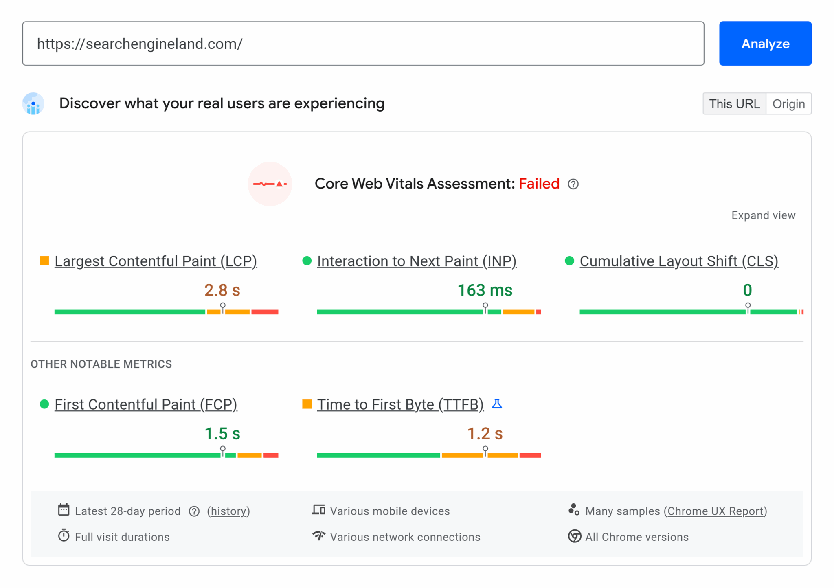The width and height of the screenshot is (834, 588).
Task: Switch to the Origin tab
Action: click(x=789, y=104)
